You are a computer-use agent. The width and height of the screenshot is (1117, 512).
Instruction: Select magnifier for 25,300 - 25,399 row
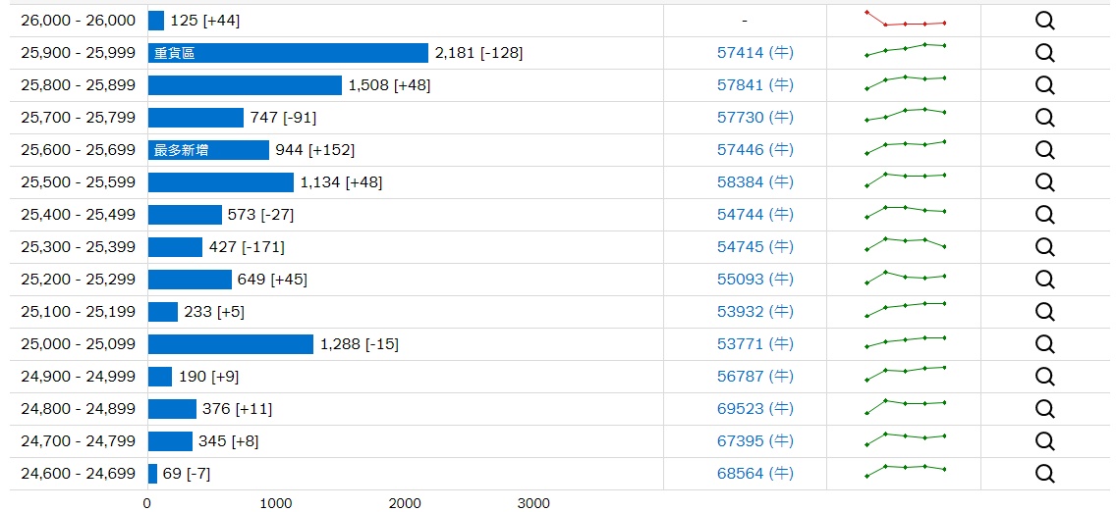(x=1044, y=247)
